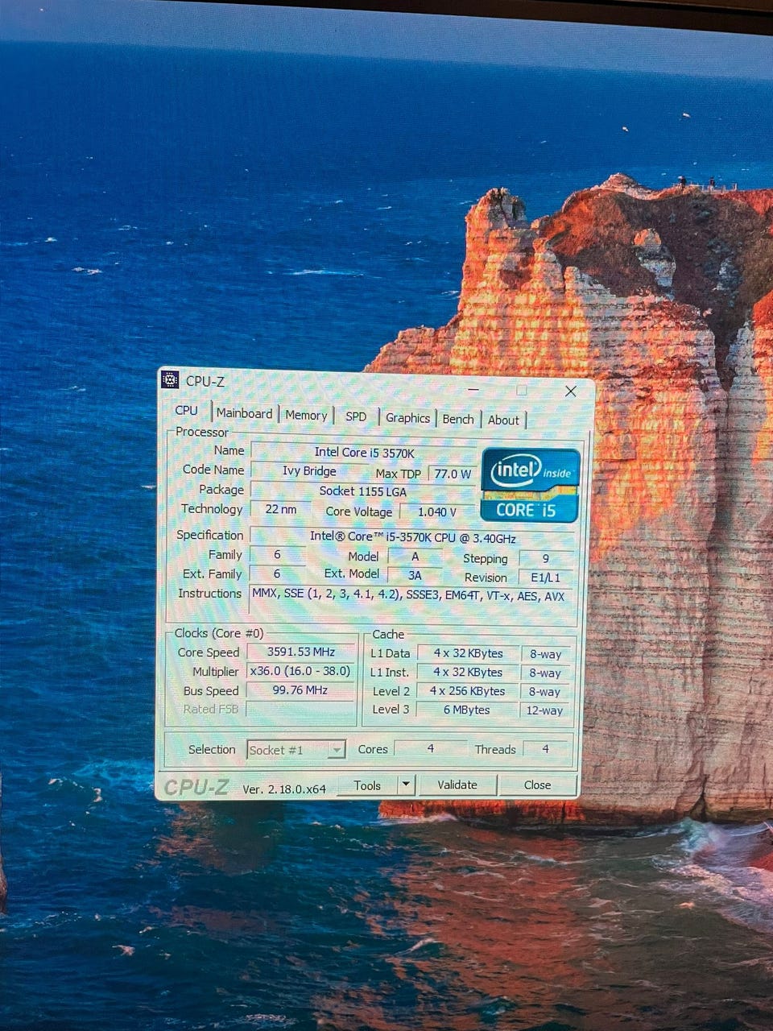Screen dimensions: 773x1031
Task: Switch to the CPU tab
Action: click(x=187, y=411)
